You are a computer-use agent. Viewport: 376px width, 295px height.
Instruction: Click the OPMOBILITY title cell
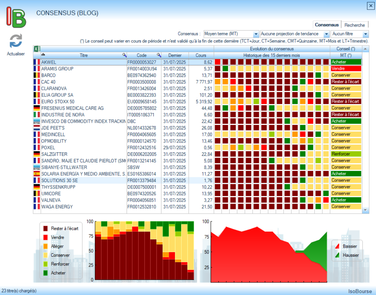(84, 141)
